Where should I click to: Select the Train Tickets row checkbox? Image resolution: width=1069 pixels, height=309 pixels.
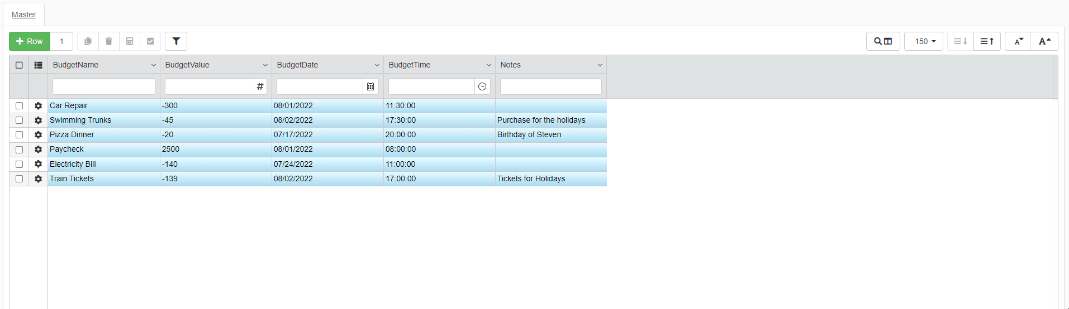(x=19, y=179)
